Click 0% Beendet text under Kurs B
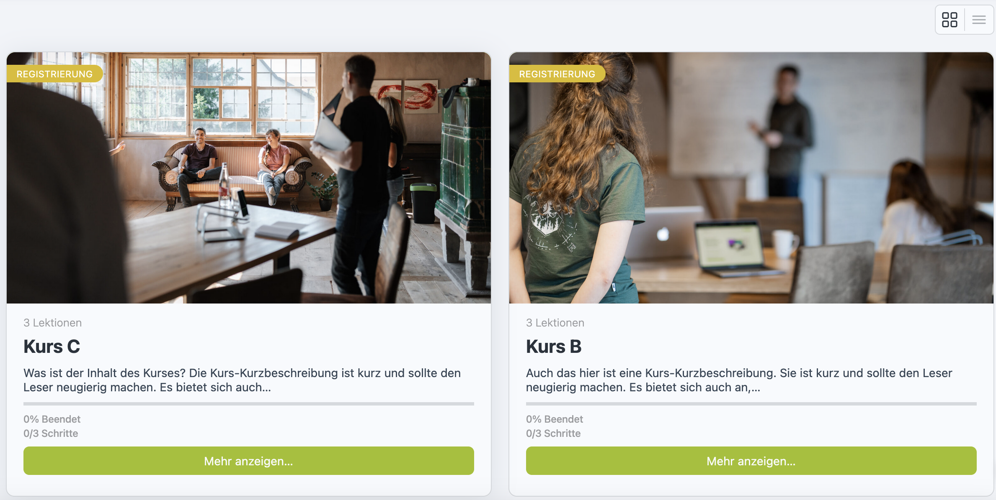The width and height of the screenshot is (996, 500). 555,419
